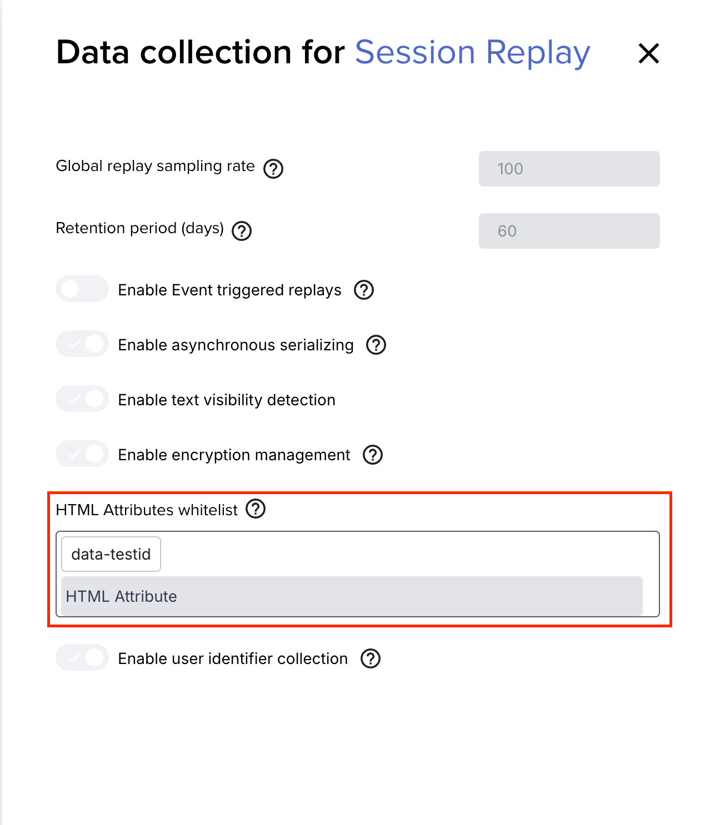
Task: Click the Session Replay title link
Action: pyautogui.click(x=473, y=53)
